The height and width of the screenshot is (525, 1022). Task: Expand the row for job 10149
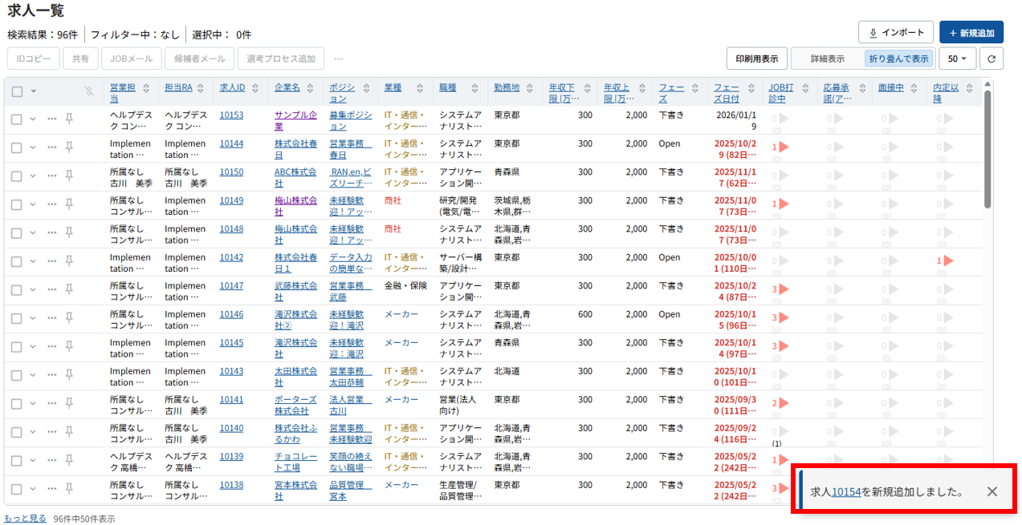pos(33,204)
